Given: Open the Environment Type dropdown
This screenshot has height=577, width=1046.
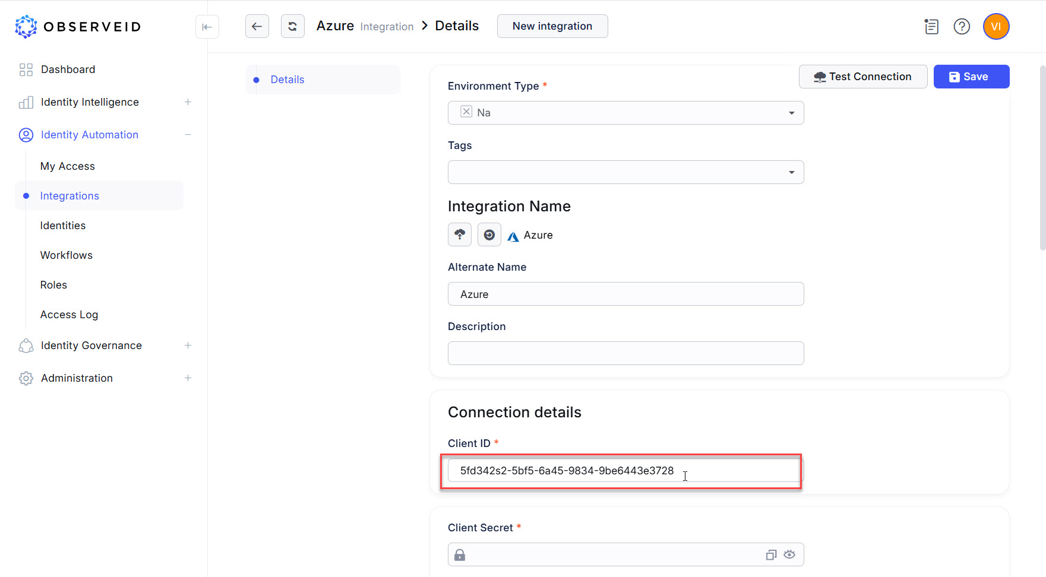Looking at the screenshot, I should (791, 113).
